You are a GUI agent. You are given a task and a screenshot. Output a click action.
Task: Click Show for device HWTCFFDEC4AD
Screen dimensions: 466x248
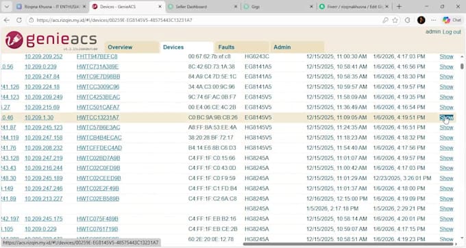(446, 147)
